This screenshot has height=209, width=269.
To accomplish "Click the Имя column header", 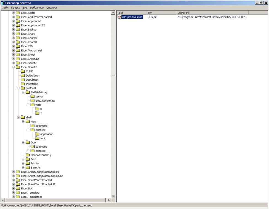I will (x=131, y=13).
